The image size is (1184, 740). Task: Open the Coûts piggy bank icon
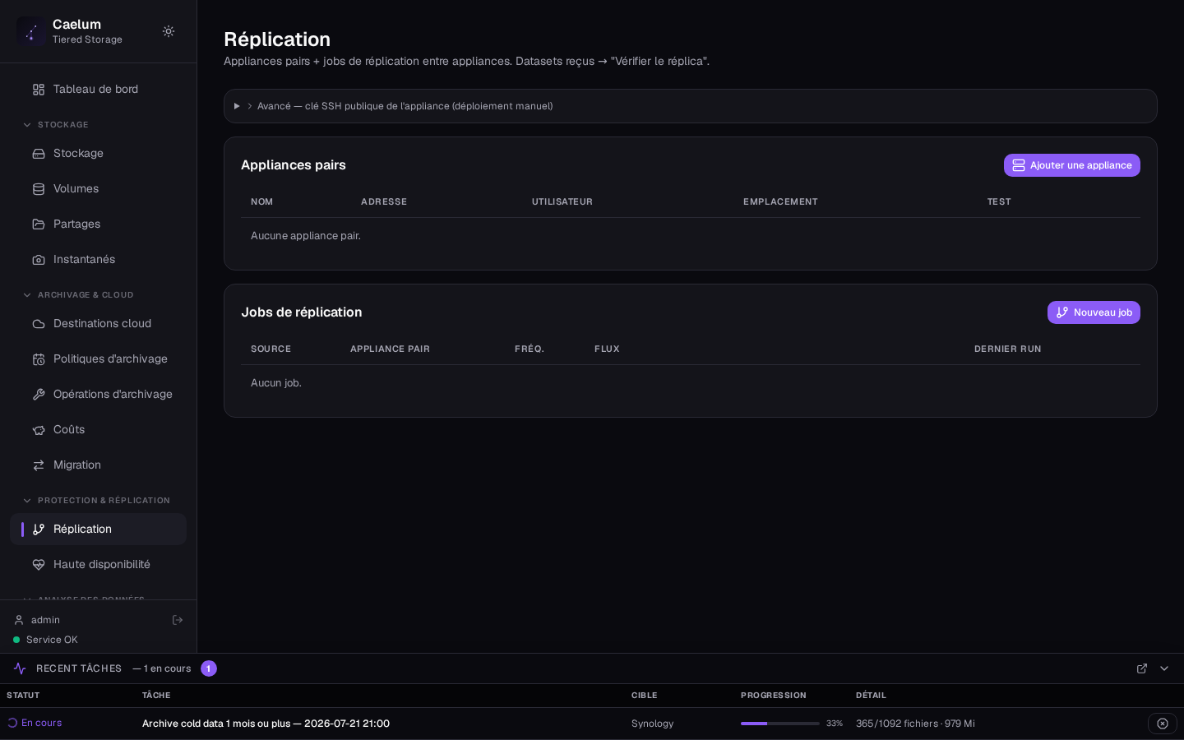coord(39,430)
